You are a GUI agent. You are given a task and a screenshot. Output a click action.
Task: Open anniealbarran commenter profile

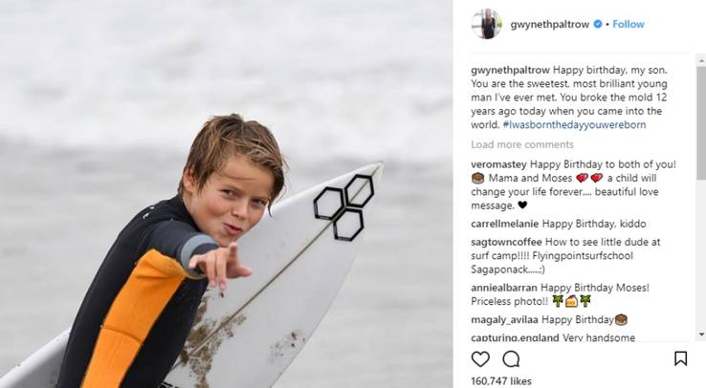(504, 288)
